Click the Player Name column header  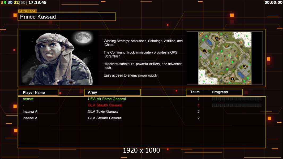38,92
